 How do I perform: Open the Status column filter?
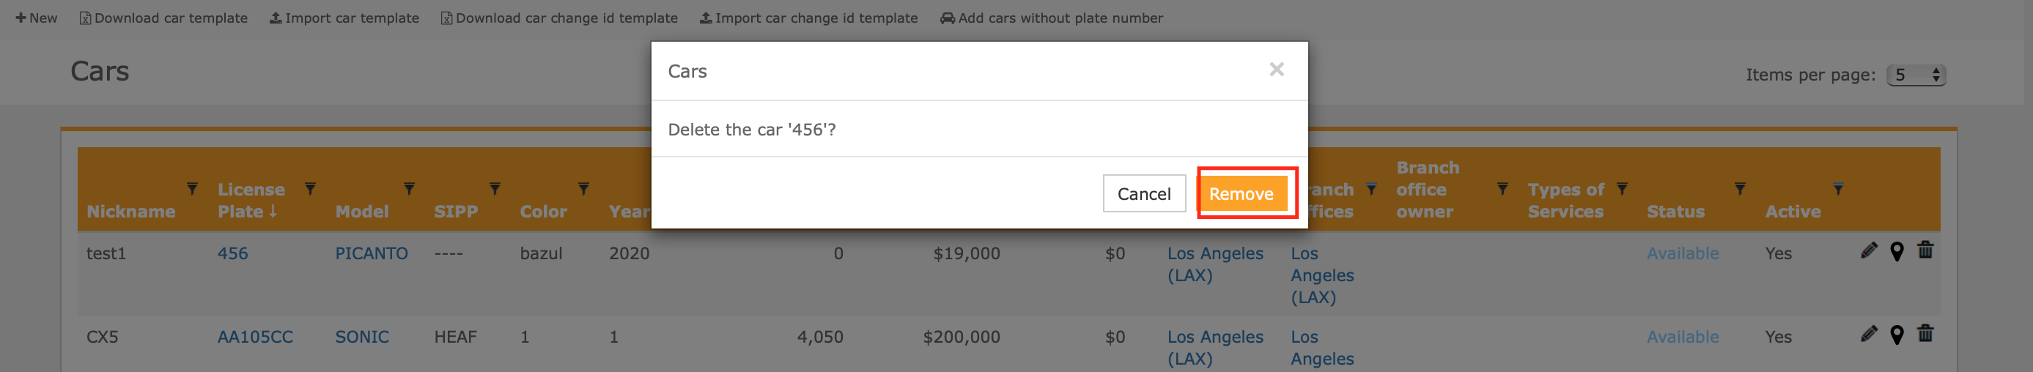coord(1739,189)
